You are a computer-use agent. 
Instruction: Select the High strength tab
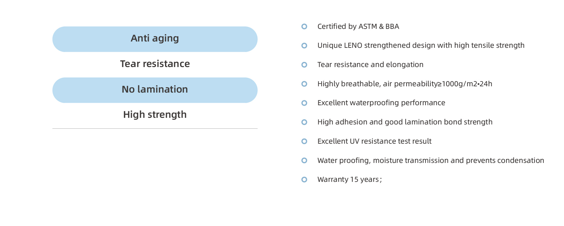[x=155, y=115]
